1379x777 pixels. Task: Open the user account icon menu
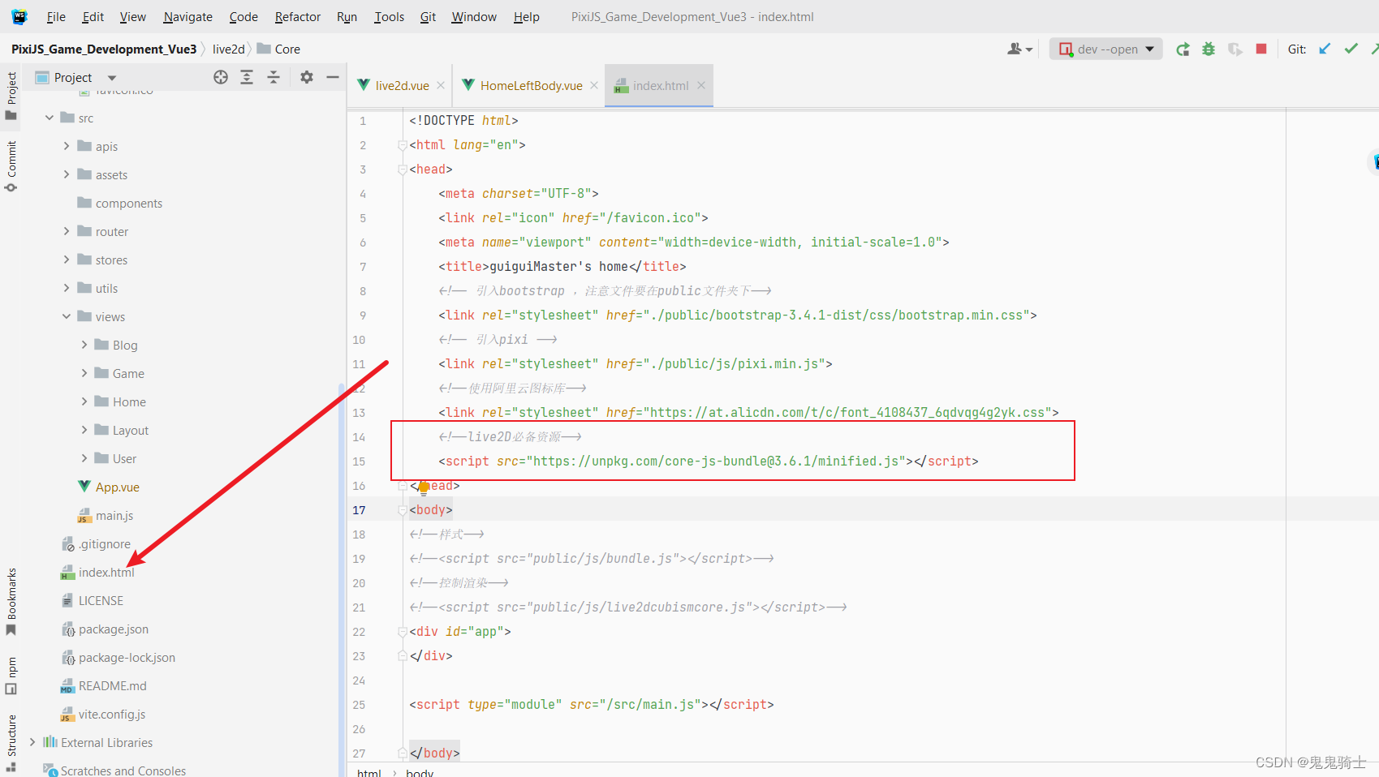point(1020,49)
